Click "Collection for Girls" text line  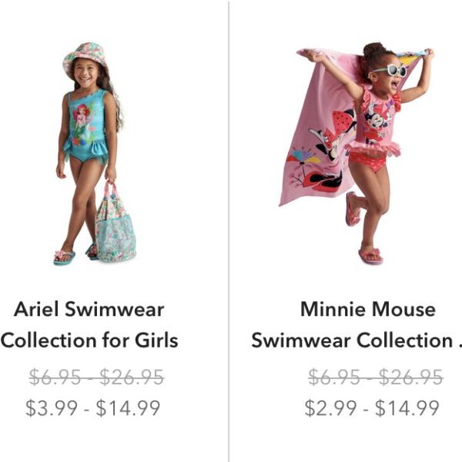[89, 341]
